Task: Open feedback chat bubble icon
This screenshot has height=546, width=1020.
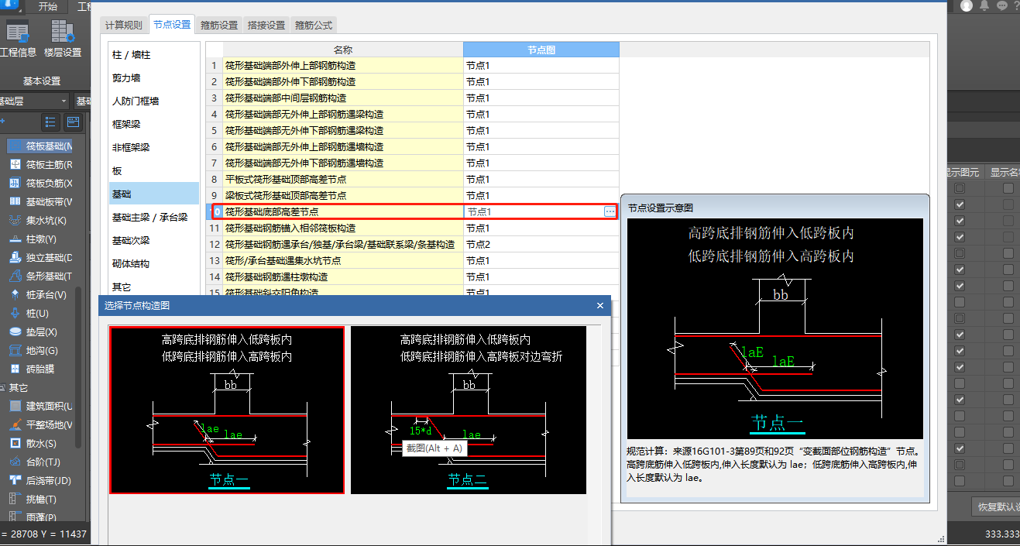Action: tap(1002, 5)
